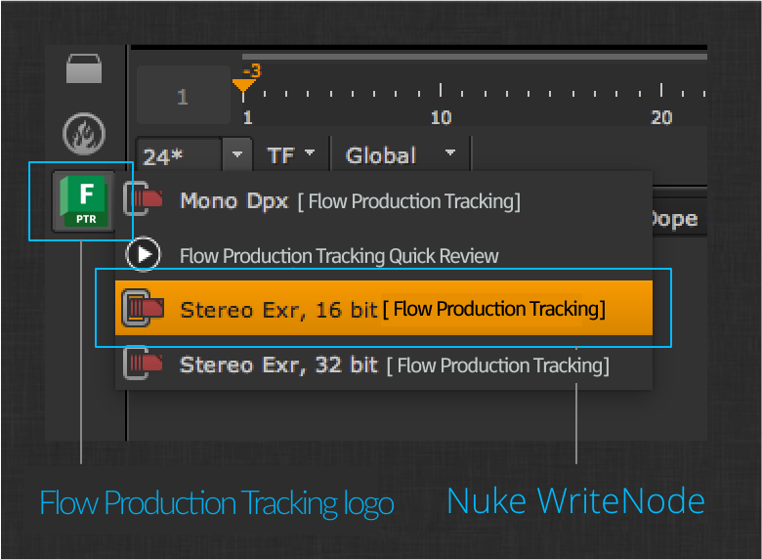Screen dimensions: 762x559
Task: Click the 24* frame rate field
Action: (180, 155)
